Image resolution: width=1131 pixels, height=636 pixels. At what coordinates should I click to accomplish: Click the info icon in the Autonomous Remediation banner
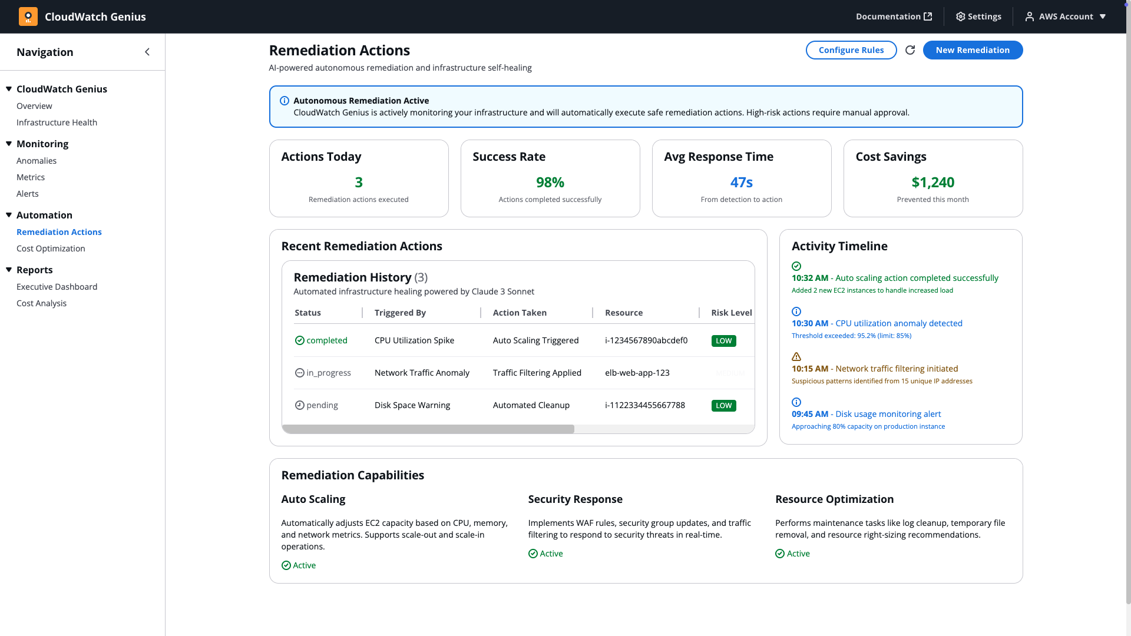284,101
